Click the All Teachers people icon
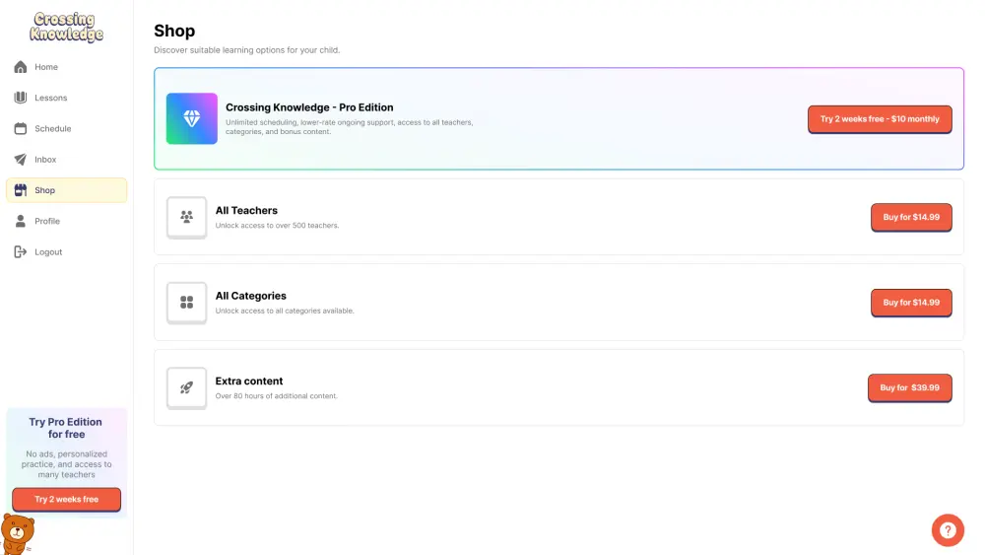The image size is (985, 555). 186,217
